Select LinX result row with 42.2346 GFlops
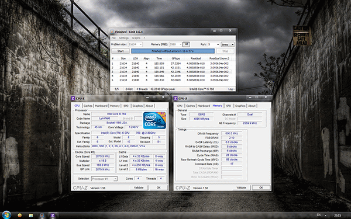This screenshot has width=351, height=219. [x=171, y=72]
